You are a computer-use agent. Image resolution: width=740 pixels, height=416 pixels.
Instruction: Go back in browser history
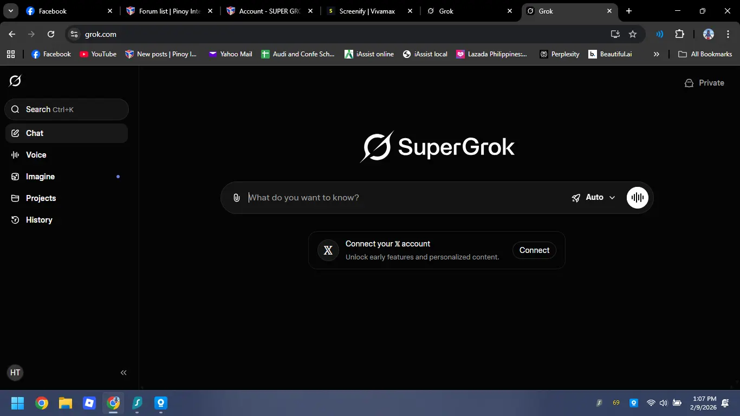(x=12, y=34)
